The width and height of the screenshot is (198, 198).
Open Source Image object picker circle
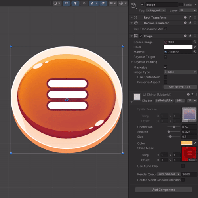195,42
